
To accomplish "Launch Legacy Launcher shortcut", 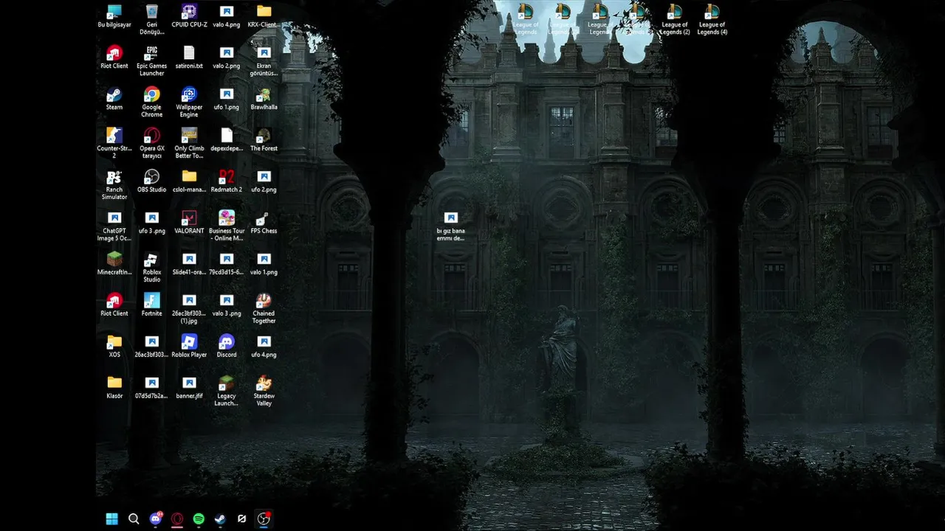I will coord(227,391).
